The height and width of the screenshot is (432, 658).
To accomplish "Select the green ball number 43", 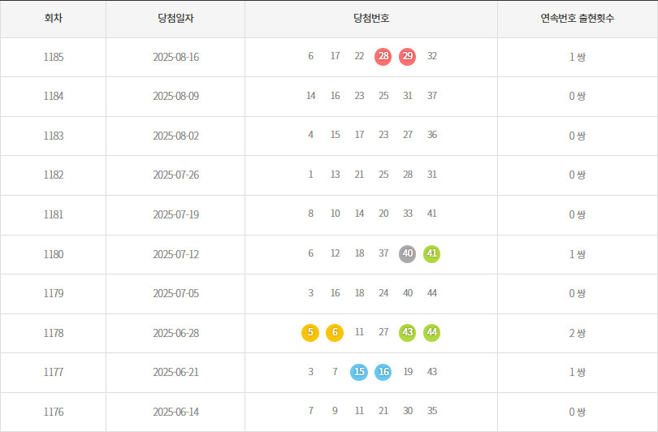I will click(x=408, y=333).
